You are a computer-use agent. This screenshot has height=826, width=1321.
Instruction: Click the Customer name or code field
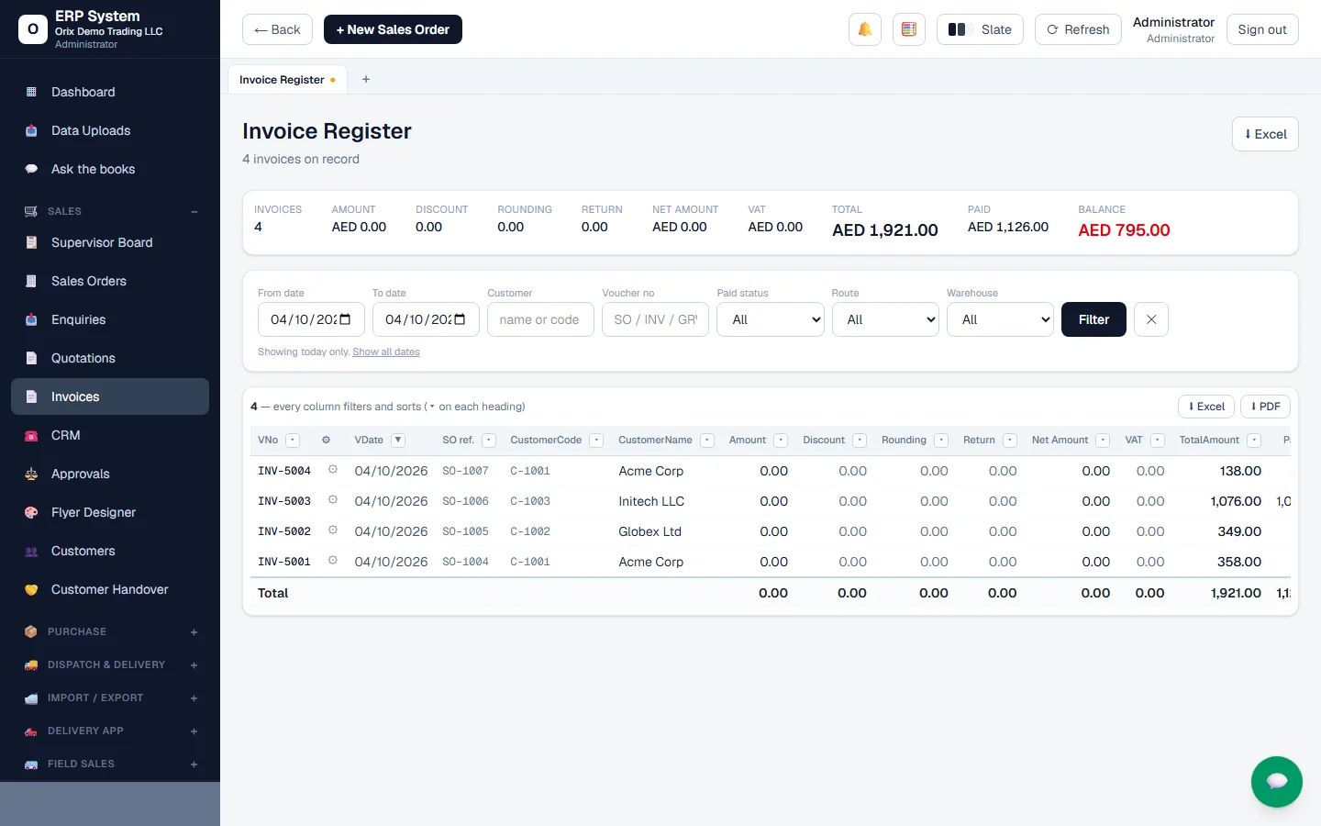coord(540,319)
